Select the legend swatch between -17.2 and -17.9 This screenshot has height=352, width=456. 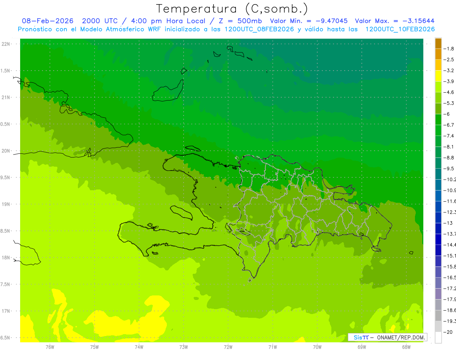(x=438, y=294)
